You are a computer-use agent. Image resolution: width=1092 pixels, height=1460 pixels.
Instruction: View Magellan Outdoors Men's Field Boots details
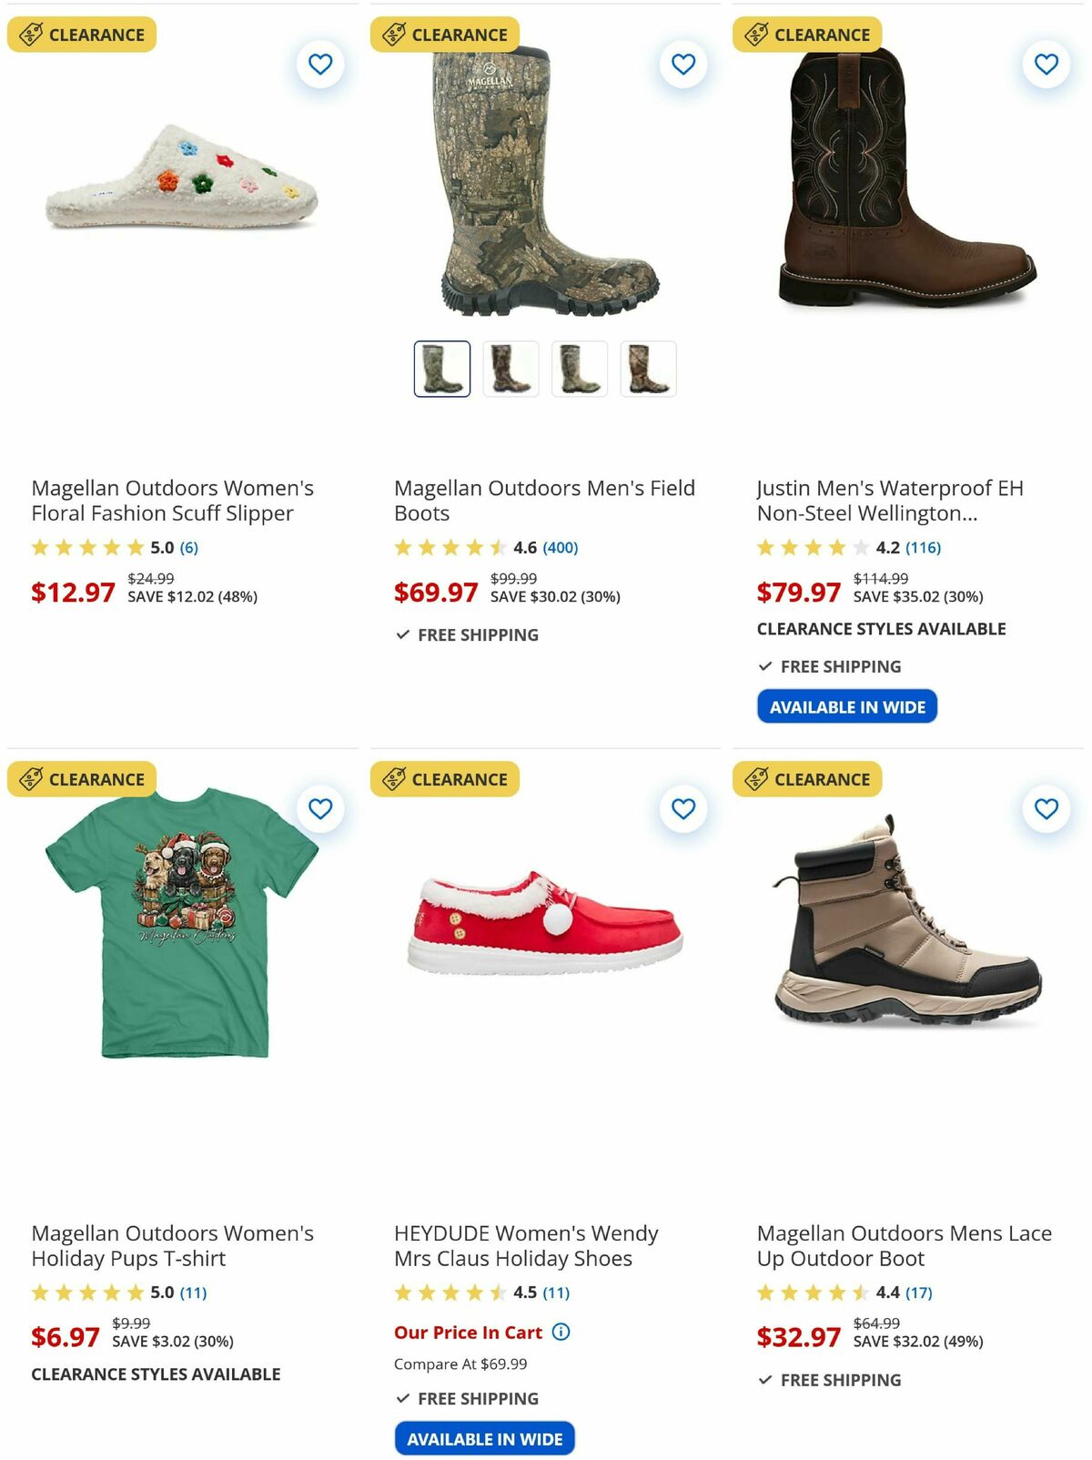(x=543, y=501)
